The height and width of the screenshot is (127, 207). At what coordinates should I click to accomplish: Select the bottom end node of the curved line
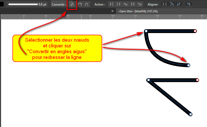[x=188, y=65]
